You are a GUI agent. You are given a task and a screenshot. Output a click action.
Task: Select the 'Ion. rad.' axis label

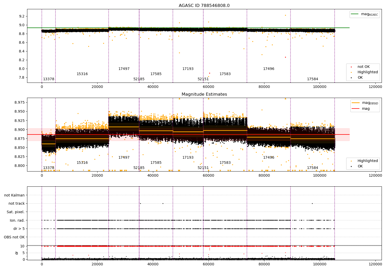pos(17,220)
